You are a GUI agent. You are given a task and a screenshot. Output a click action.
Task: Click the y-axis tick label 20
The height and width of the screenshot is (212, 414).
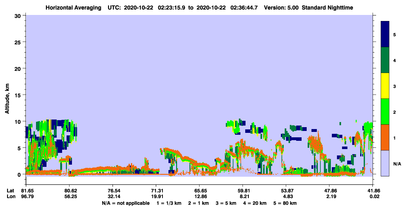point(18,68)
